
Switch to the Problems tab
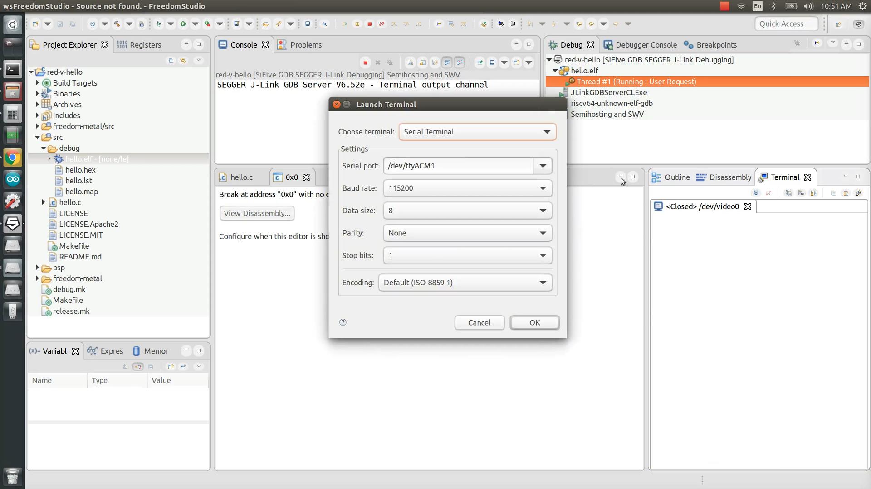(305, 44)
